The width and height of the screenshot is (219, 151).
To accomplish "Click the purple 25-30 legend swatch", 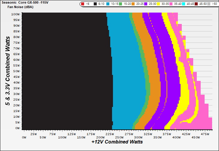I will click(146, 4).
